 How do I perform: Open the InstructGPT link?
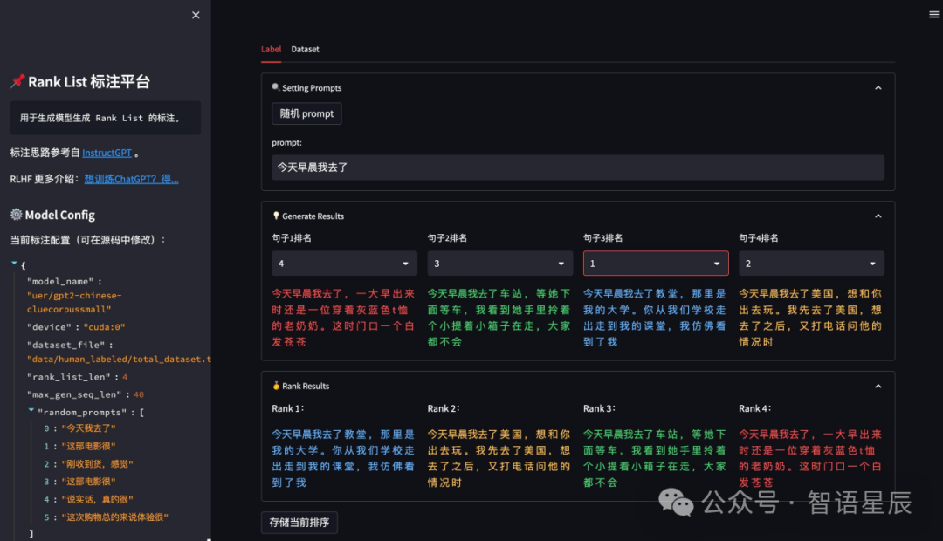tap(107, 153)
